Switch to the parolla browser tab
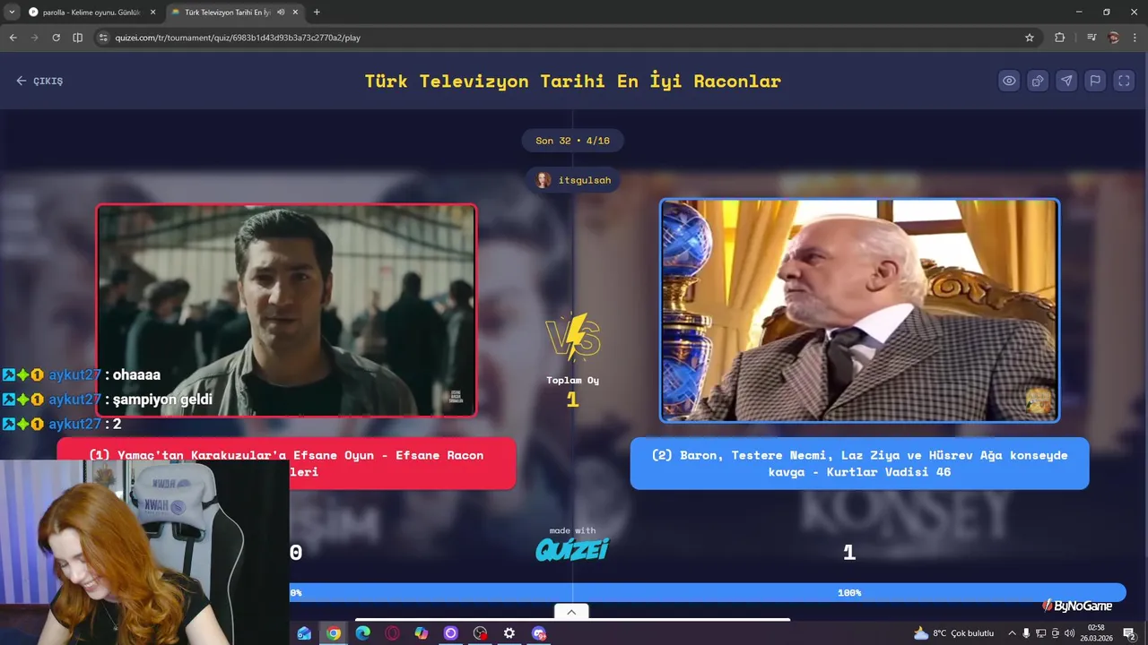The height and width of the screenshot is (645, 1148). 92,12
